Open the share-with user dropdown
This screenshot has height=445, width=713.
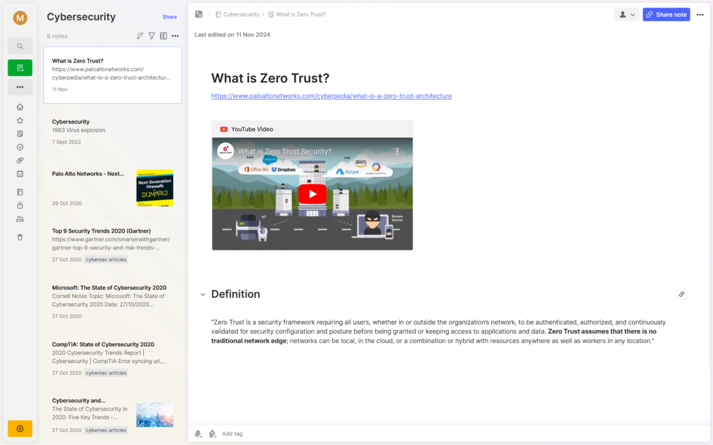coord(627,15)
